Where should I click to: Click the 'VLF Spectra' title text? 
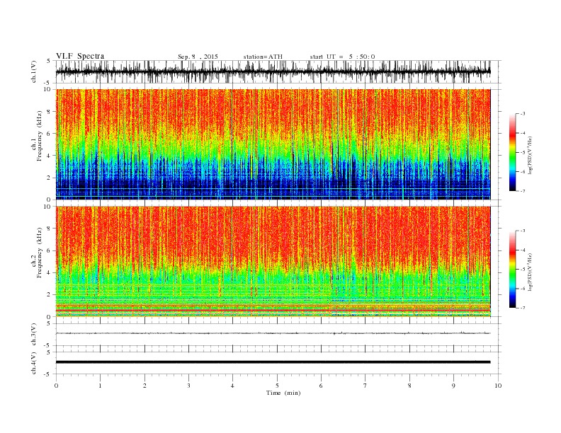(x=80, y=56)
